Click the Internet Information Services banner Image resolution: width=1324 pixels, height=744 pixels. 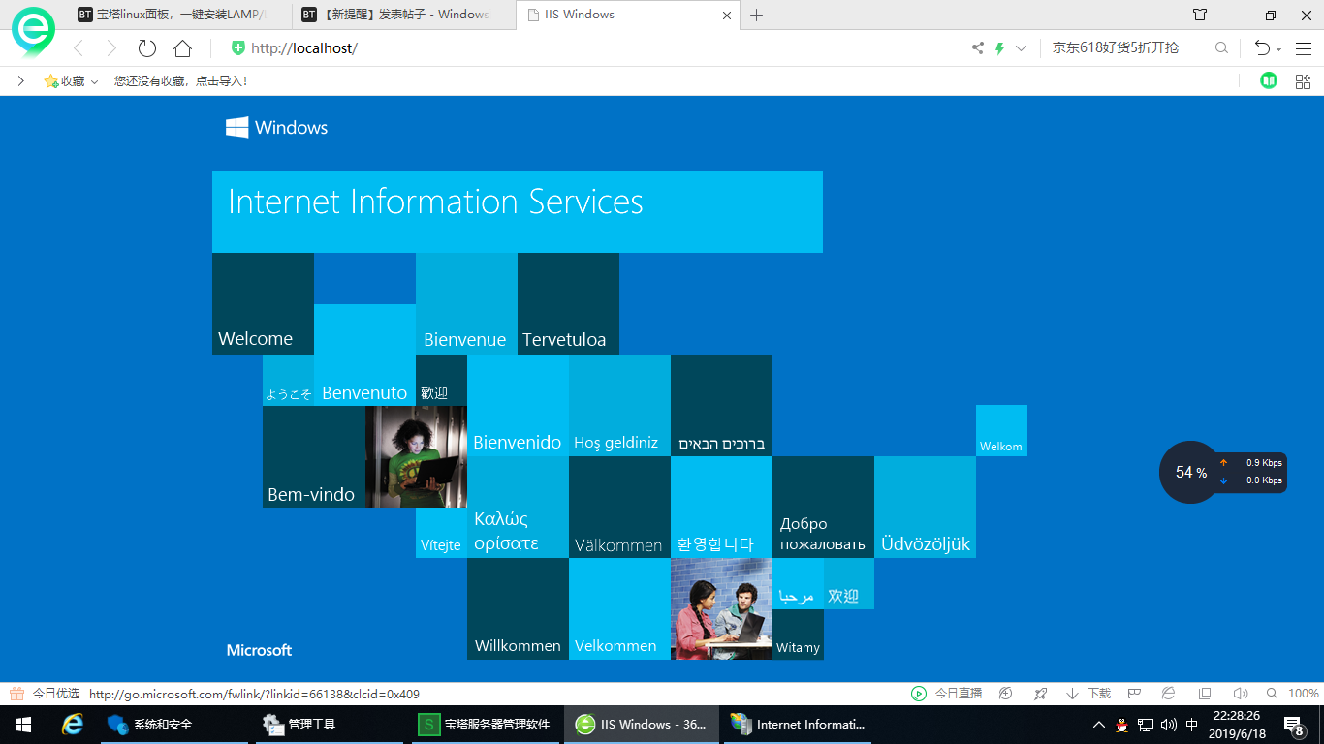(518, 212)
